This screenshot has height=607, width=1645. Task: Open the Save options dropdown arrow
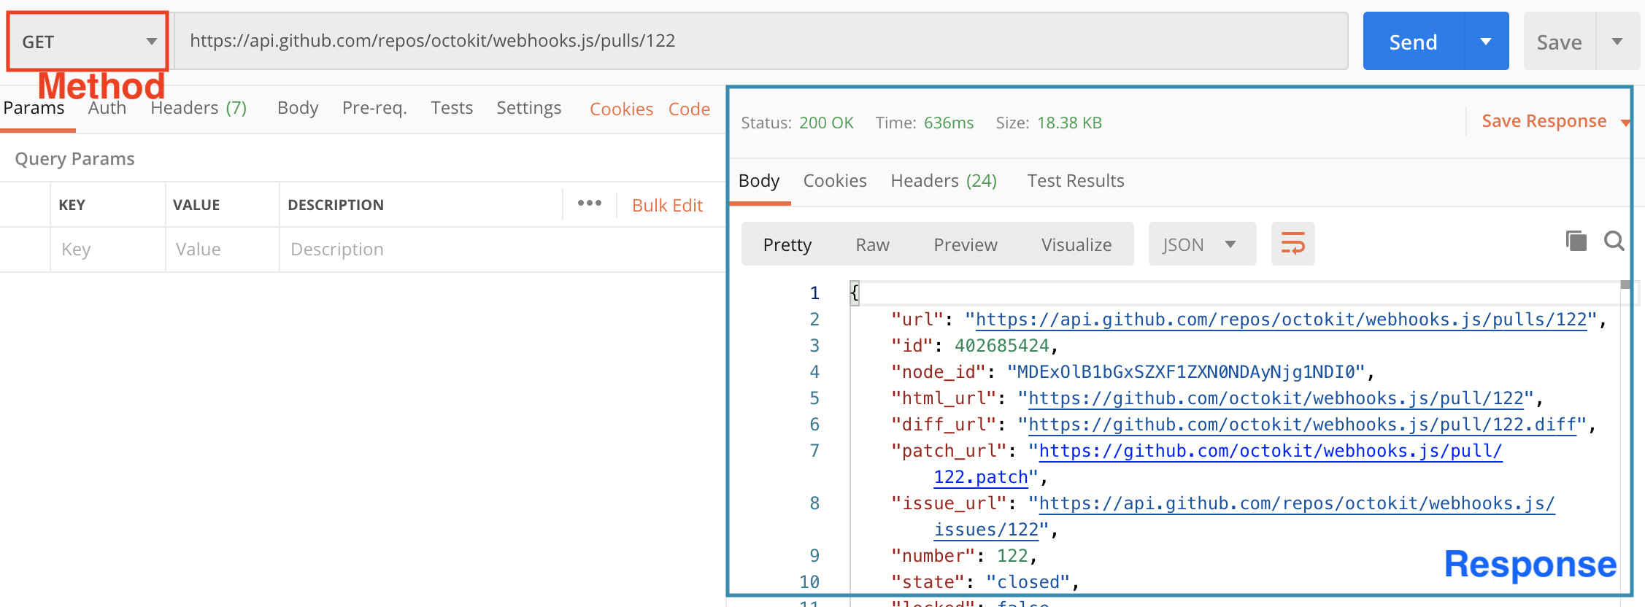pyautogui.click(x=1617, y=42)
